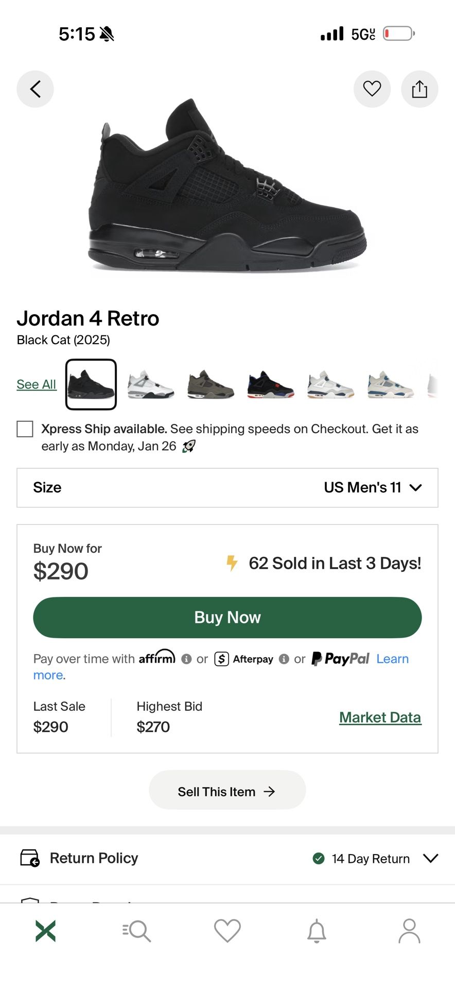Open the share sheet icon
Image resolution: width=455 pixels, height=989 pixels.
point(419,89)
